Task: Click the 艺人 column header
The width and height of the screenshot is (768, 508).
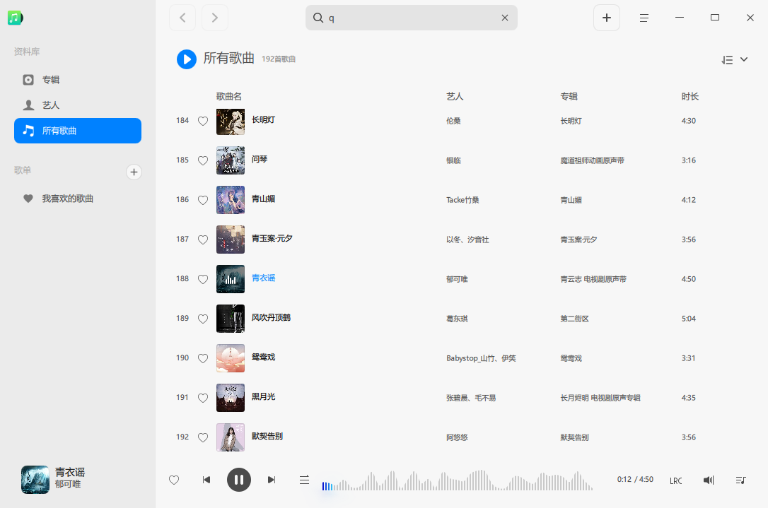Action: point(455,96)
